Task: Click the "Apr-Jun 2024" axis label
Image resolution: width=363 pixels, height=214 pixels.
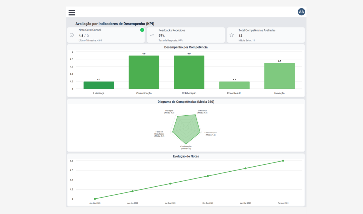Action: pos(283,203)
